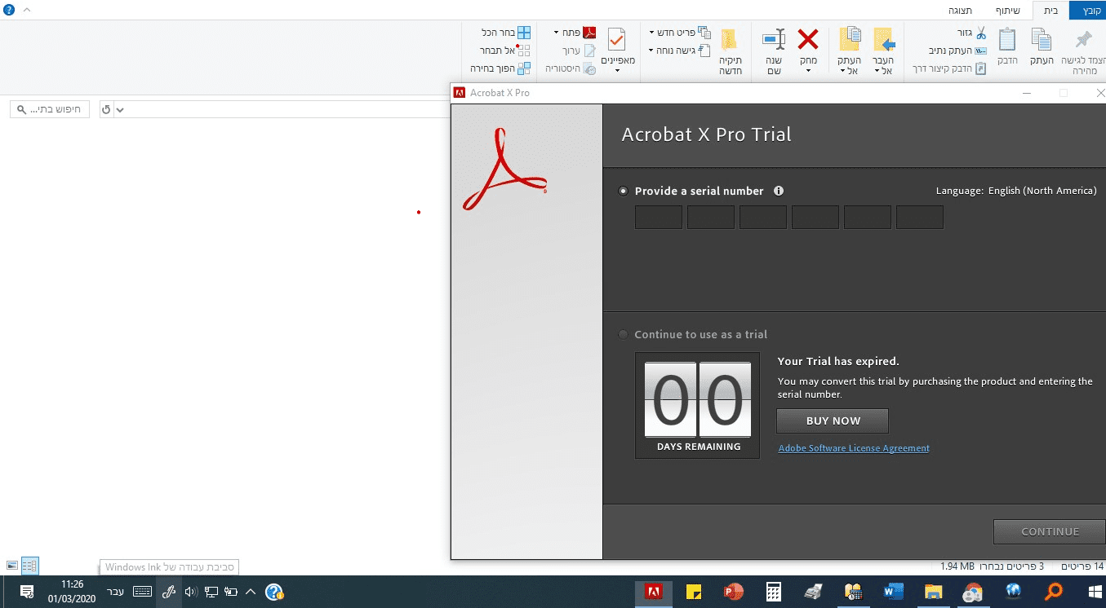Screen dimensions: 1106x608
Task: Click the language indicator (עבר) in taskbar
Action: tap(116, 592)
